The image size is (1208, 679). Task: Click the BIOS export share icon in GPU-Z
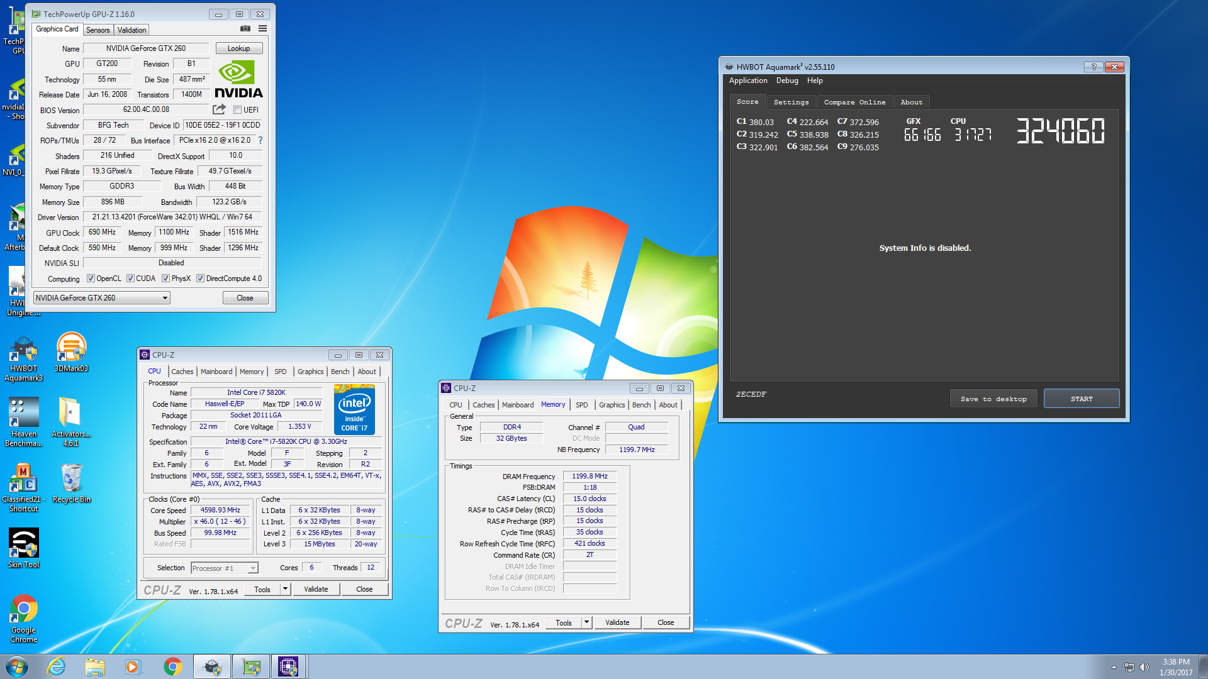point(219,109)
